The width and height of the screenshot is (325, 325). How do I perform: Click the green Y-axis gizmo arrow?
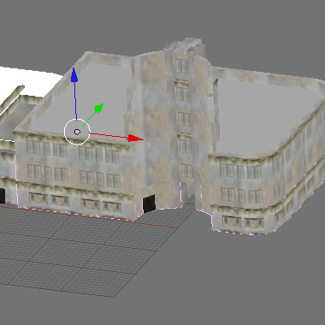pyautogui.click(x=98, y=108)
